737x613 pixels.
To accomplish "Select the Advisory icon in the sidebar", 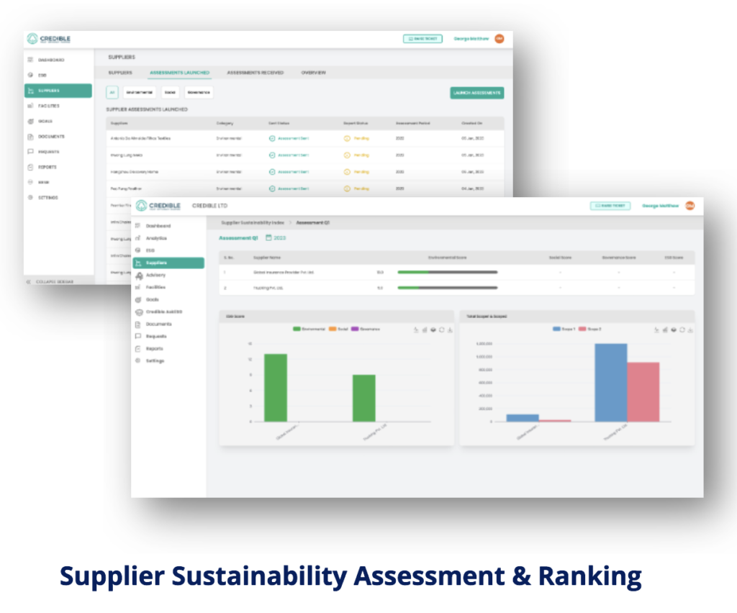I will tap(140, 276).
